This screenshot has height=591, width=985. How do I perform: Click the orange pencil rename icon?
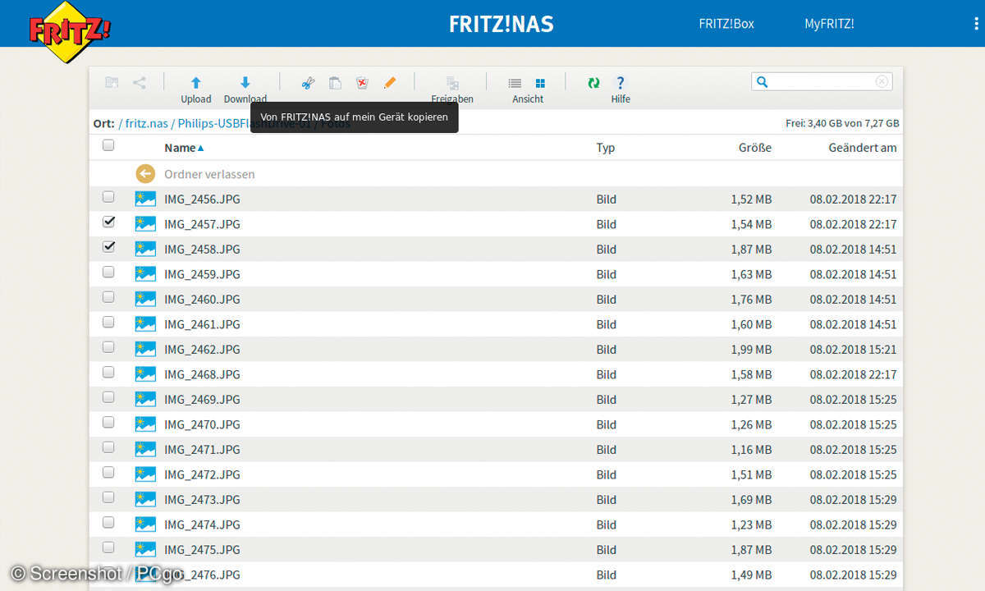coord(390,83)
